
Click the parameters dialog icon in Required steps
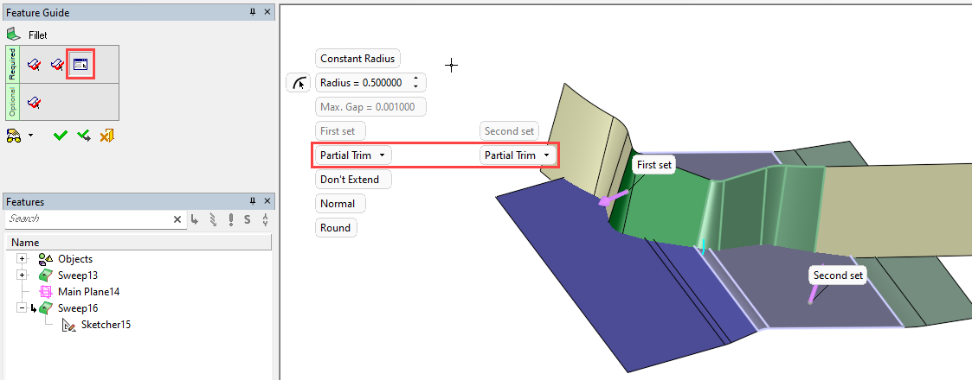80,65
